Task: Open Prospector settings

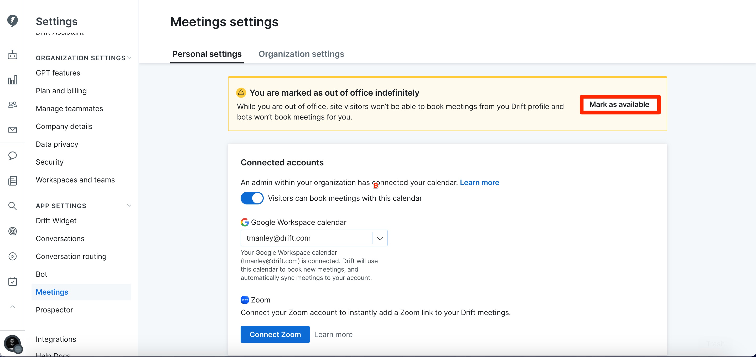Action: point(54,310)
